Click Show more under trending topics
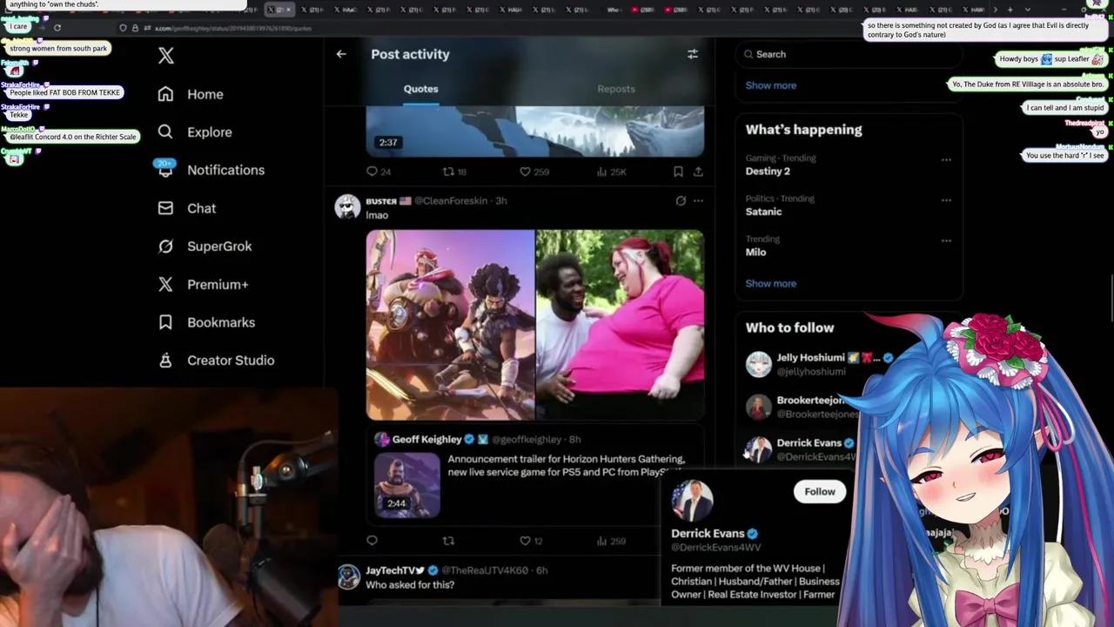This screenshot has height=627, width=1114. click(771, 283)
